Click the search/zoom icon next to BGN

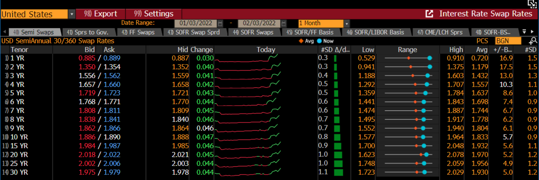coord(533,41)
